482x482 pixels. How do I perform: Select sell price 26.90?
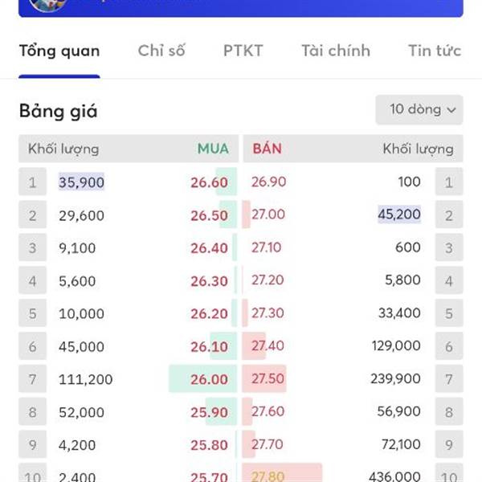pyautogui.click(x=268, y=182)
